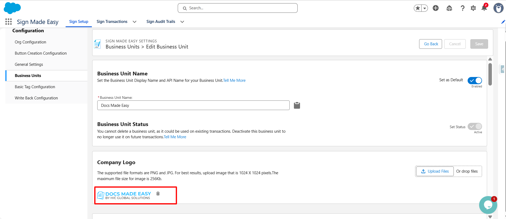Select General Settings in the sidebar
This screenshot has height=219, width=506.
coord(46,64)
